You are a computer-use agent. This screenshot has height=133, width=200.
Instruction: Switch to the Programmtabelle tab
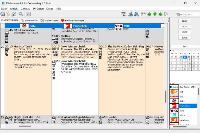pos(10,20)
